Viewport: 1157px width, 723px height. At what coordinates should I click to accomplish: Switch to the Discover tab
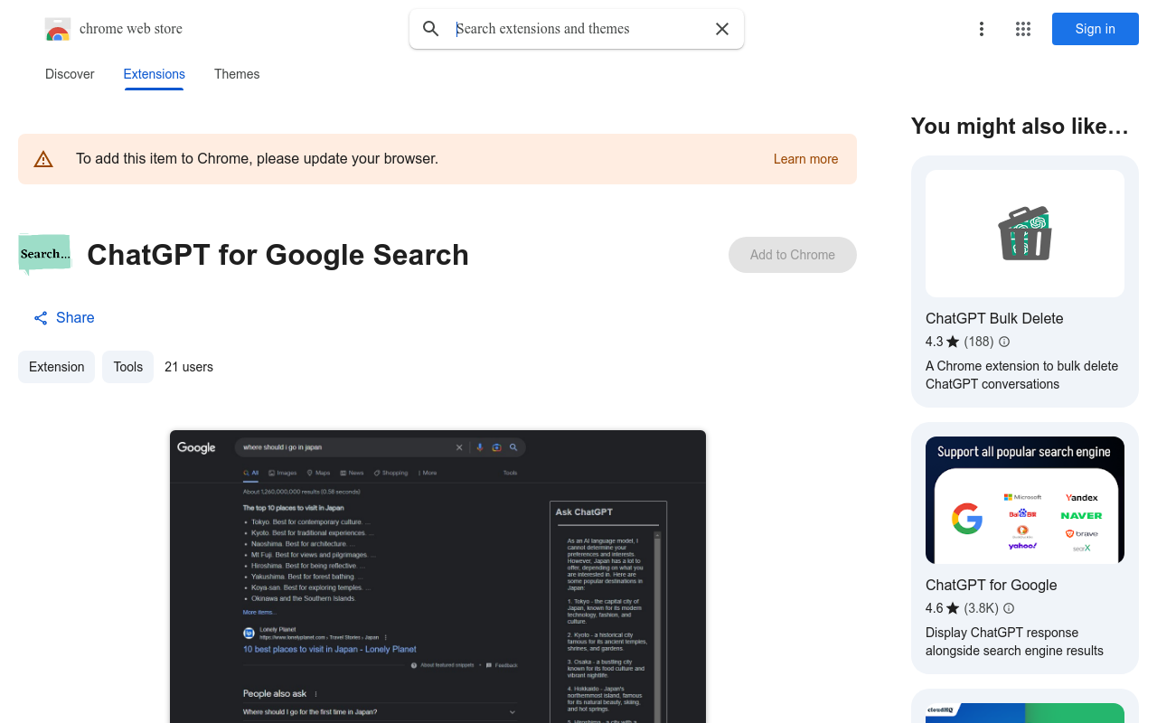pos(69,74)
